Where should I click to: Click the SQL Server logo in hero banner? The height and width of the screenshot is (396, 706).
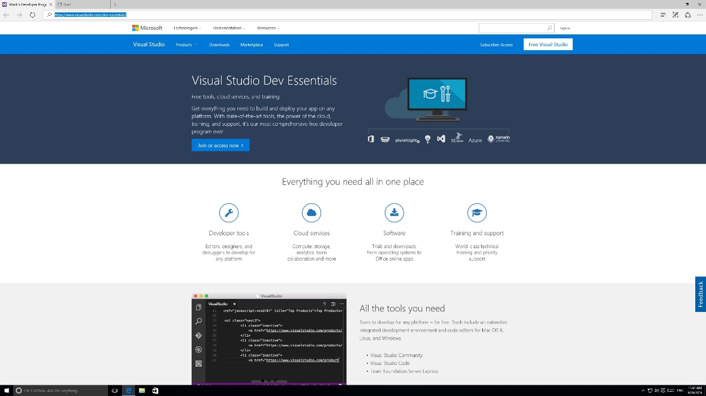[x=457, y=138]
